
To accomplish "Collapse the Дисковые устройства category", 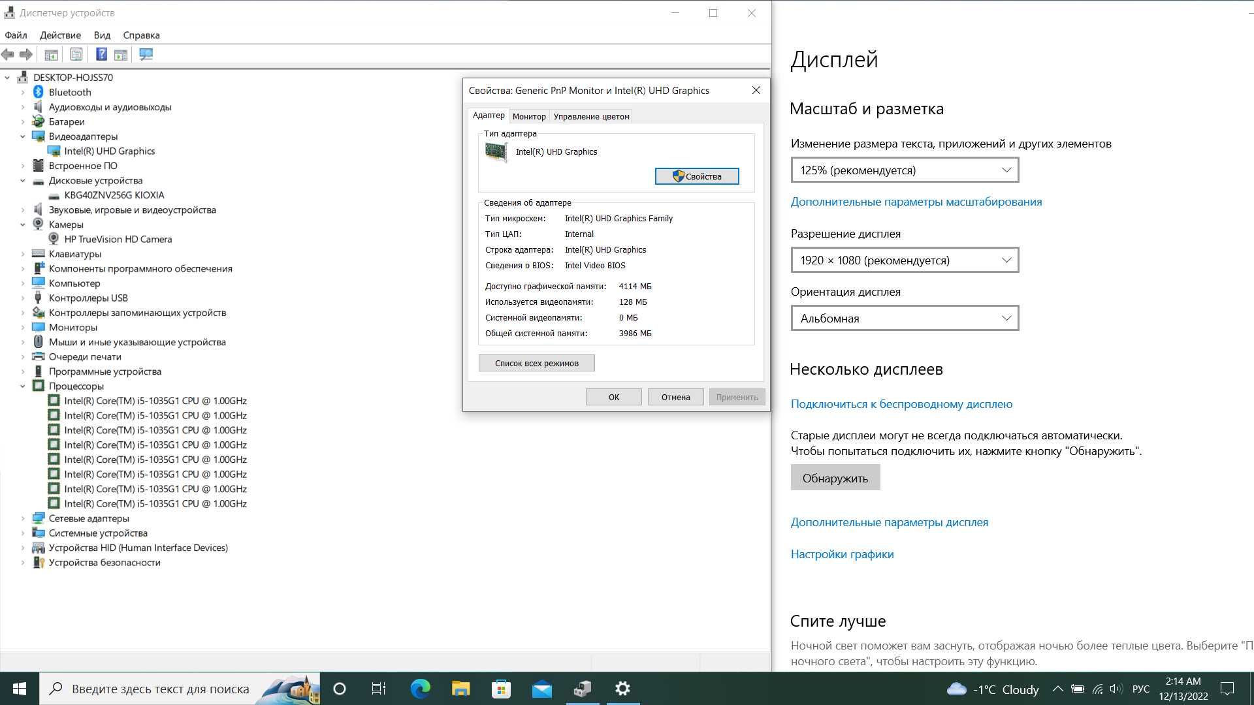I will pyautogui.click(x=22, y=181).
